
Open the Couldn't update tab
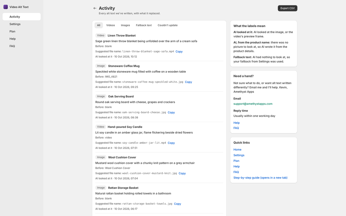(x=168, y=25)
